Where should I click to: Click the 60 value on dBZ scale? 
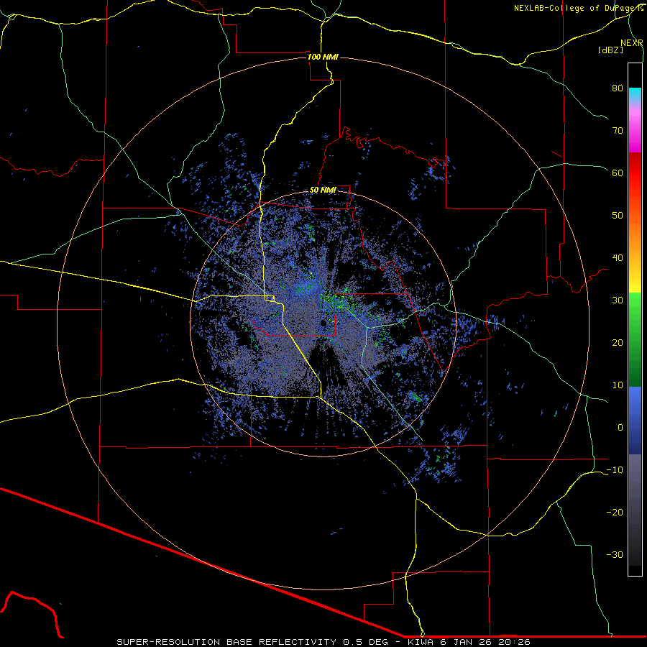618,173
